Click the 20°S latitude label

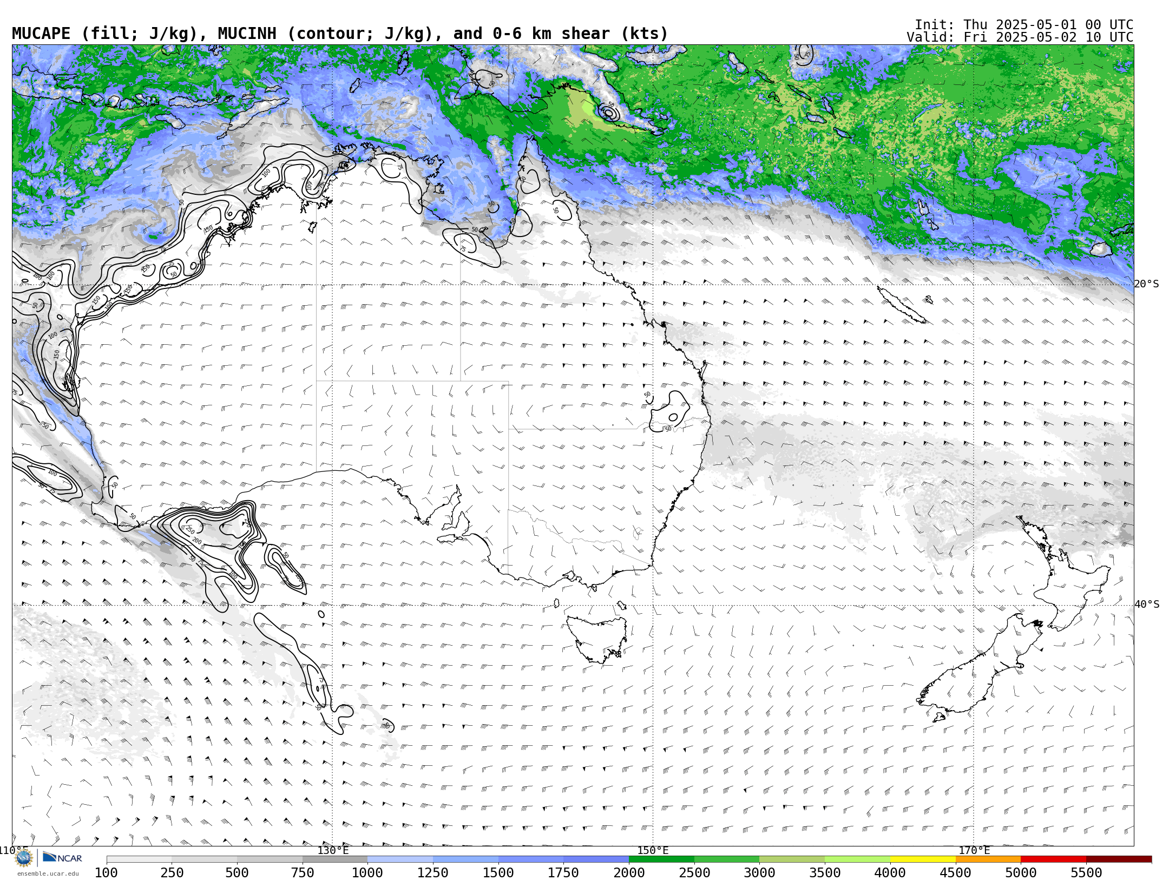1147,284
